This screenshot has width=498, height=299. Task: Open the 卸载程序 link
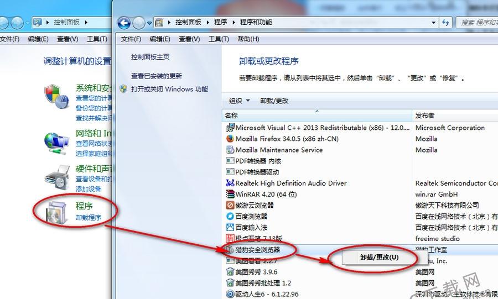(x=89, y=218)
